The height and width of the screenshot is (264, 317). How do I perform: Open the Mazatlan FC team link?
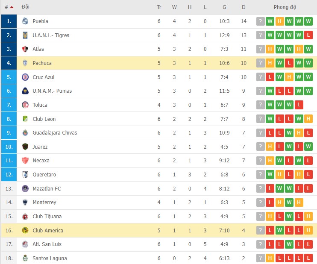(47, 189)
